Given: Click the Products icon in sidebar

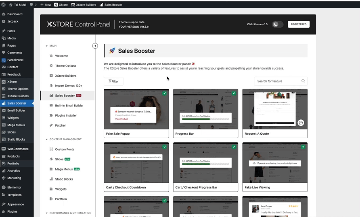Looking at the screenshot, I should click(4, 156).
